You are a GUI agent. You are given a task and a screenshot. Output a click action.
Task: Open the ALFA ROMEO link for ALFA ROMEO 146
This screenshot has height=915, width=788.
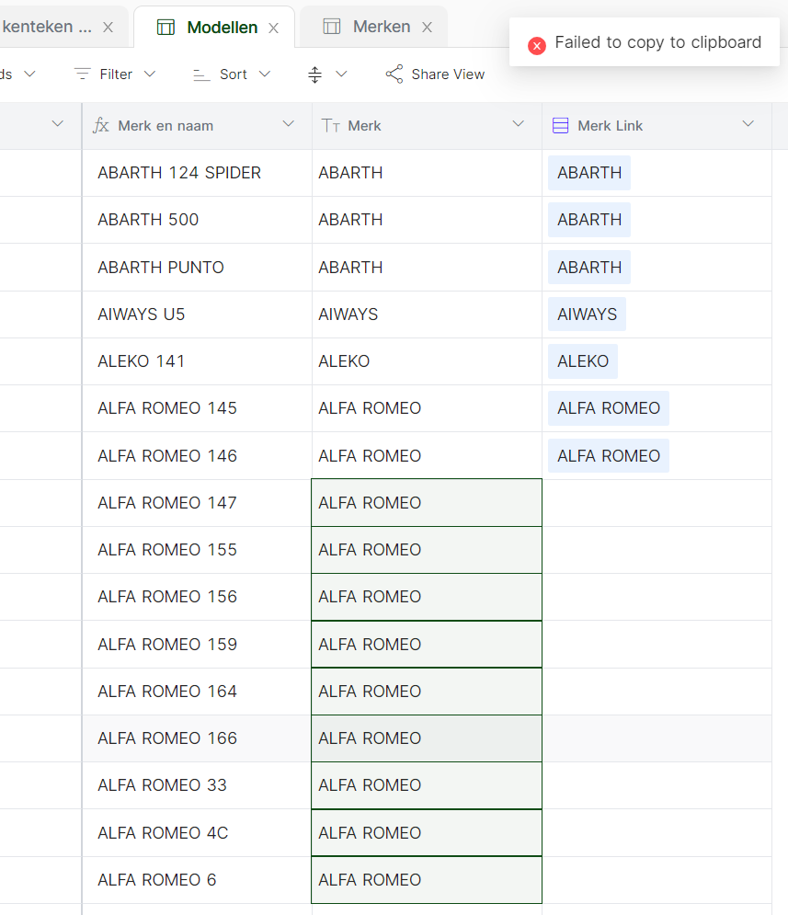click(608, 455)
